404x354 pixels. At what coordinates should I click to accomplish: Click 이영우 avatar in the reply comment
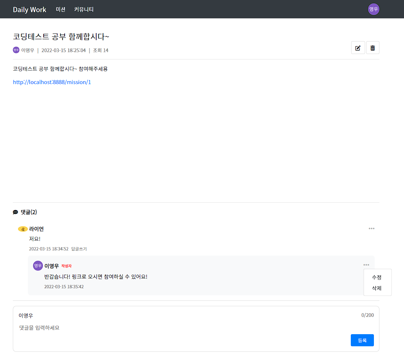pyautogui.click(x=38, y=265)
